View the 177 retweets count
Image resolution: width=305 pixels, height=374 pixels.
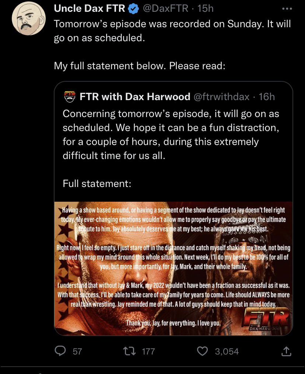(x=148, y=351)
